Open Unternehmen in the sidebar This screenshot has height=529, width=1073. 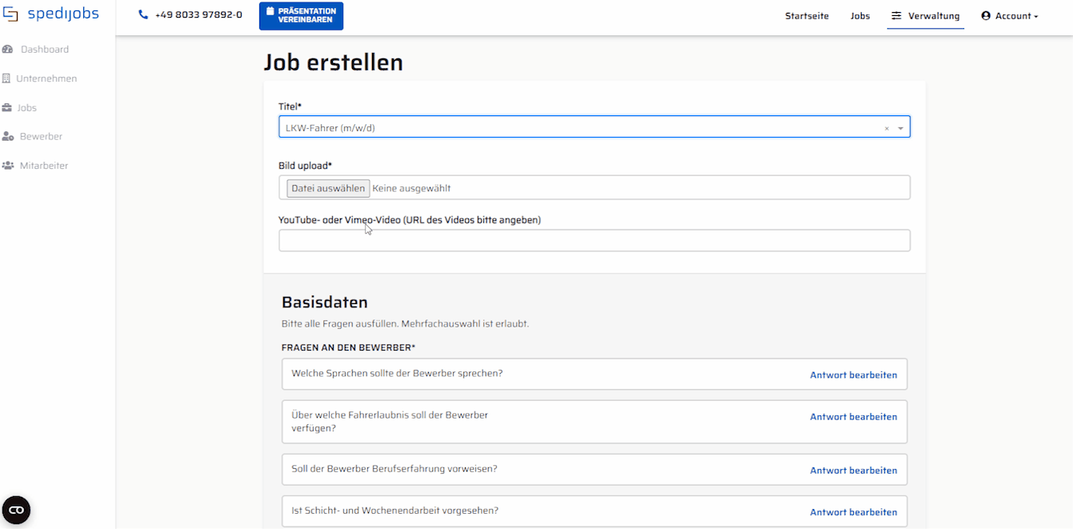click(x=46, y=78)
